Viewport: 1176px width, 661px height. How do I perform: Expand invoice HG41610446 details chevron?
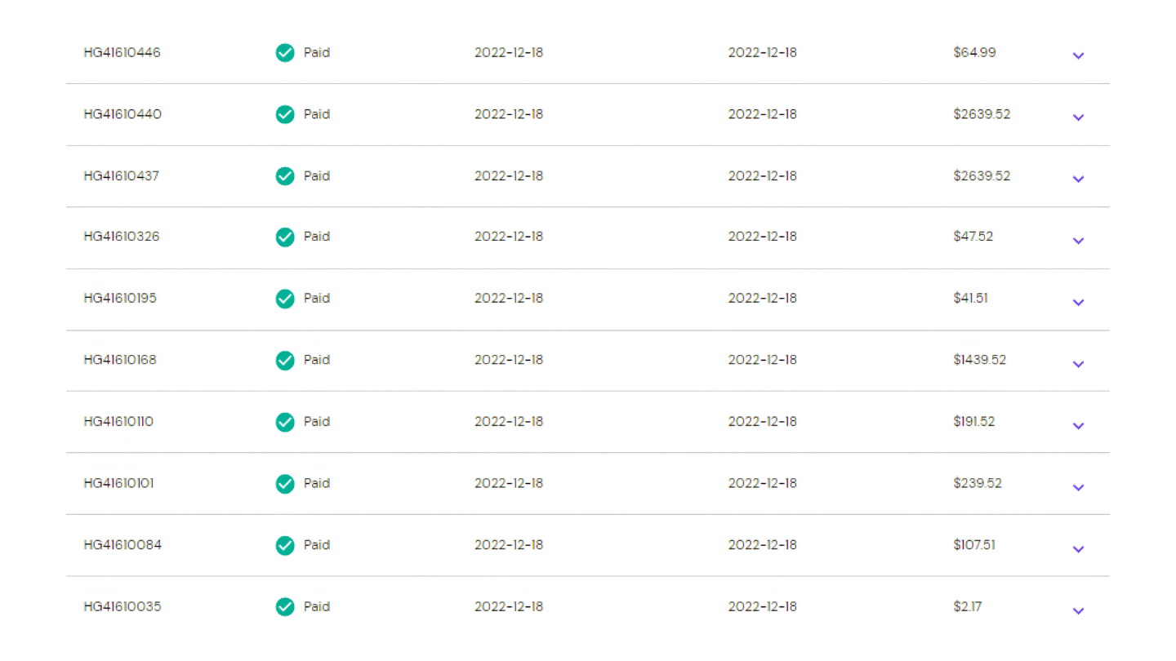(1078, 55)
